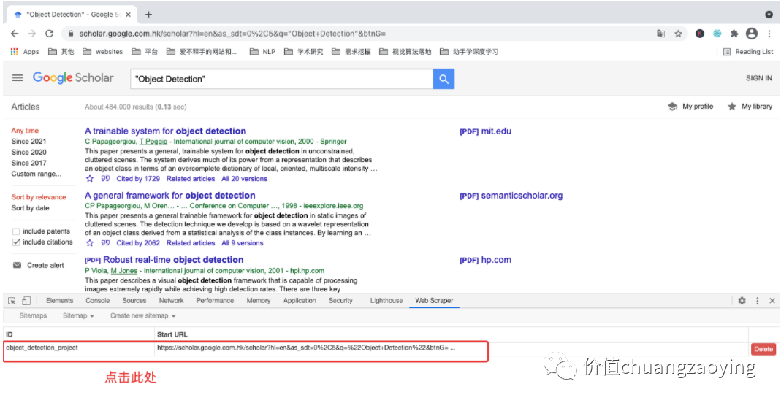Save 'A general framework' result with star icon

click(x=90, y=243)
